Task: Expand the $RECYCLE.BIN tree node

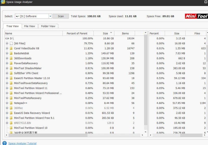Action: pyautogui.click(x=7, y=123)
